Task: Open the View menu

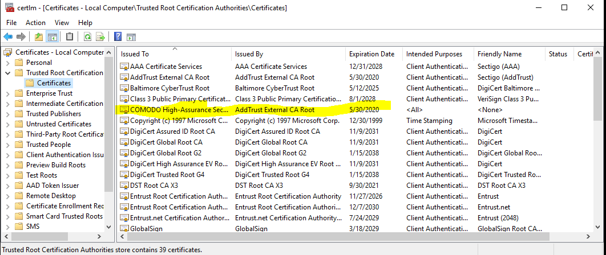Action: coord(62,23)
